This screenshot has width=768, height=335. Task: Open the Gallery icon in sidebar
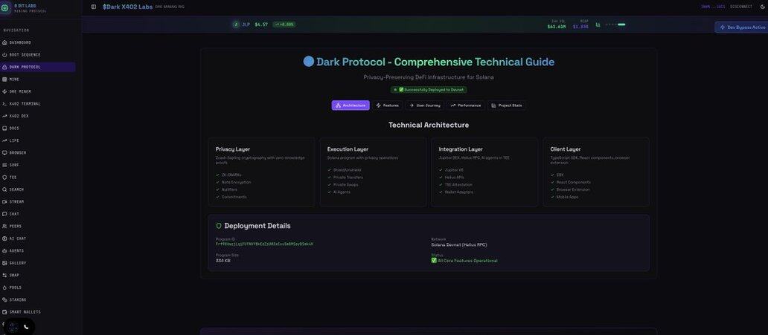coord(4,263)
